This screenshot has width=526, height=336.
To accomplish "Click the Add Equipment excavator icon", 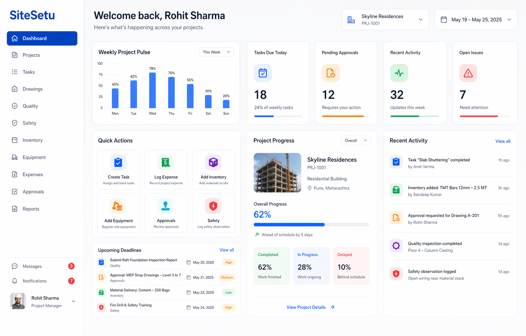I will point(118,206).
